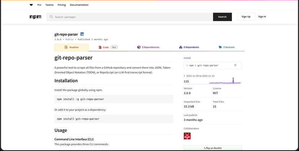
Task: Open the 3 Versions tab
Action: click(x=226, y=47)
